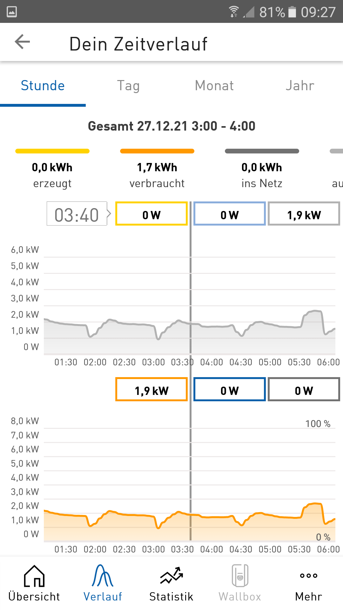Toggle the light-blue 0 W series box
This screenshot has width=343, height=610.
(230, 213)
